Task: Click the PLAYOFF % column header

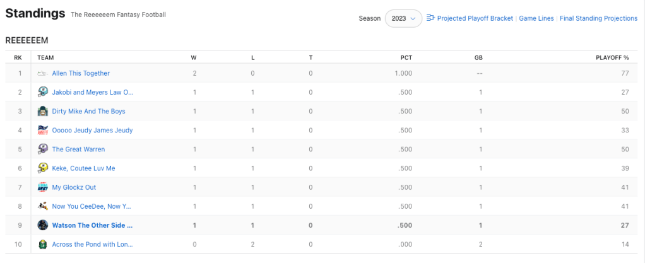Action: tap(612, 57)
